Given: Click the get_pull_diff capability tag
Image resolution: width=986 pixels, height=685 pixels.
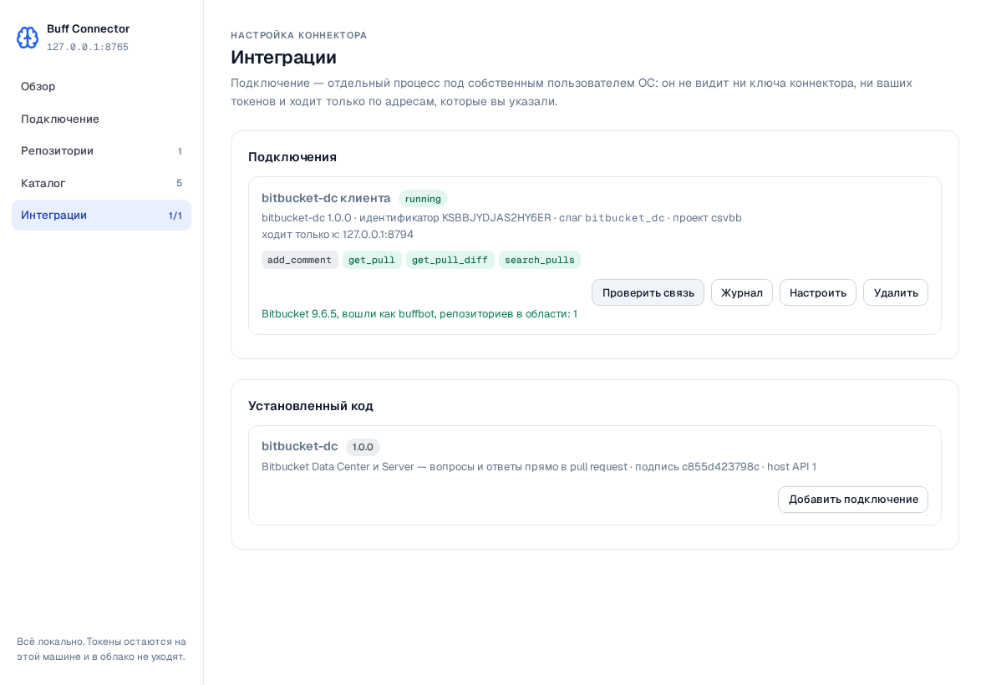Looking at the screenshot, I should (x=450, y=260).
